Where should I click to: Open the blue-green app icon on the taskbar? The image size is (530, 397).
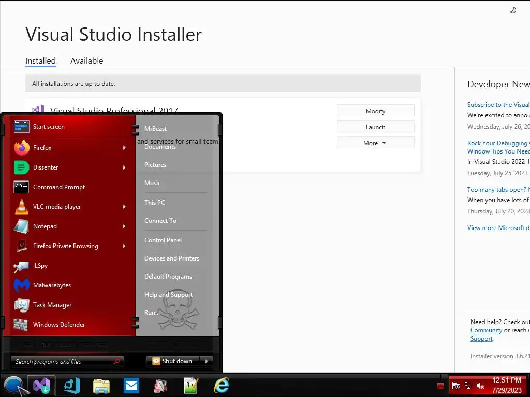[72, 386]
